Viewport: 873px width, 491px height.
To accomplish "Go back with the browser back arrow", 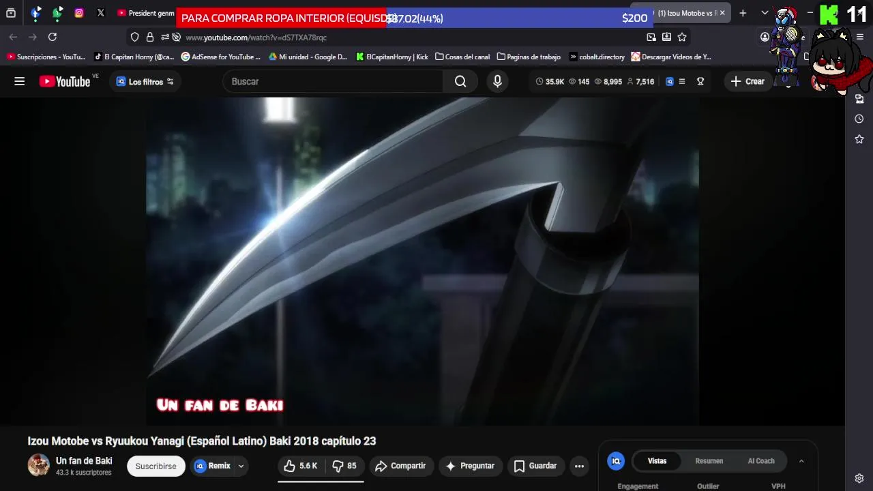I will click(13, 37).
